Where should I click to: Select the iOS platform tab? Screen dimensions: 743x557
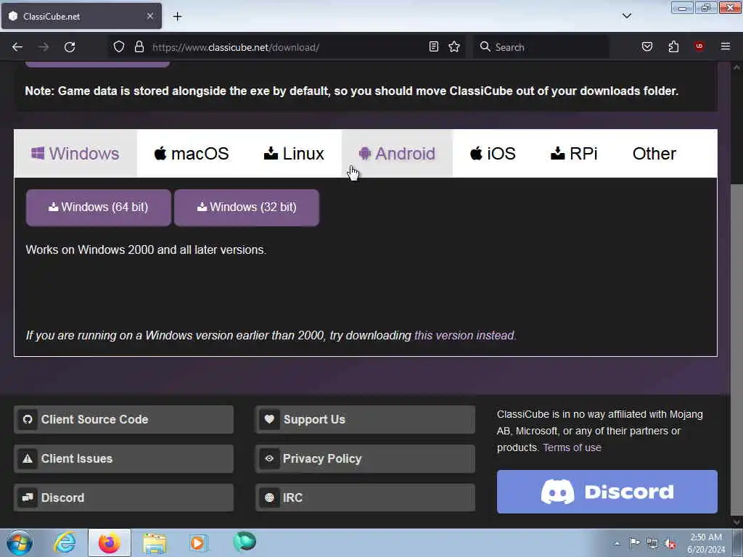[x=493, y=154]
